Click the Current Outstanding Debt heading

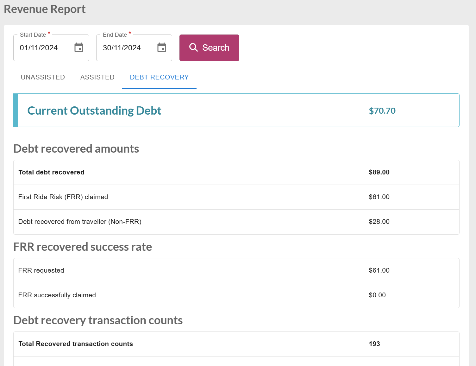[94, 110]
